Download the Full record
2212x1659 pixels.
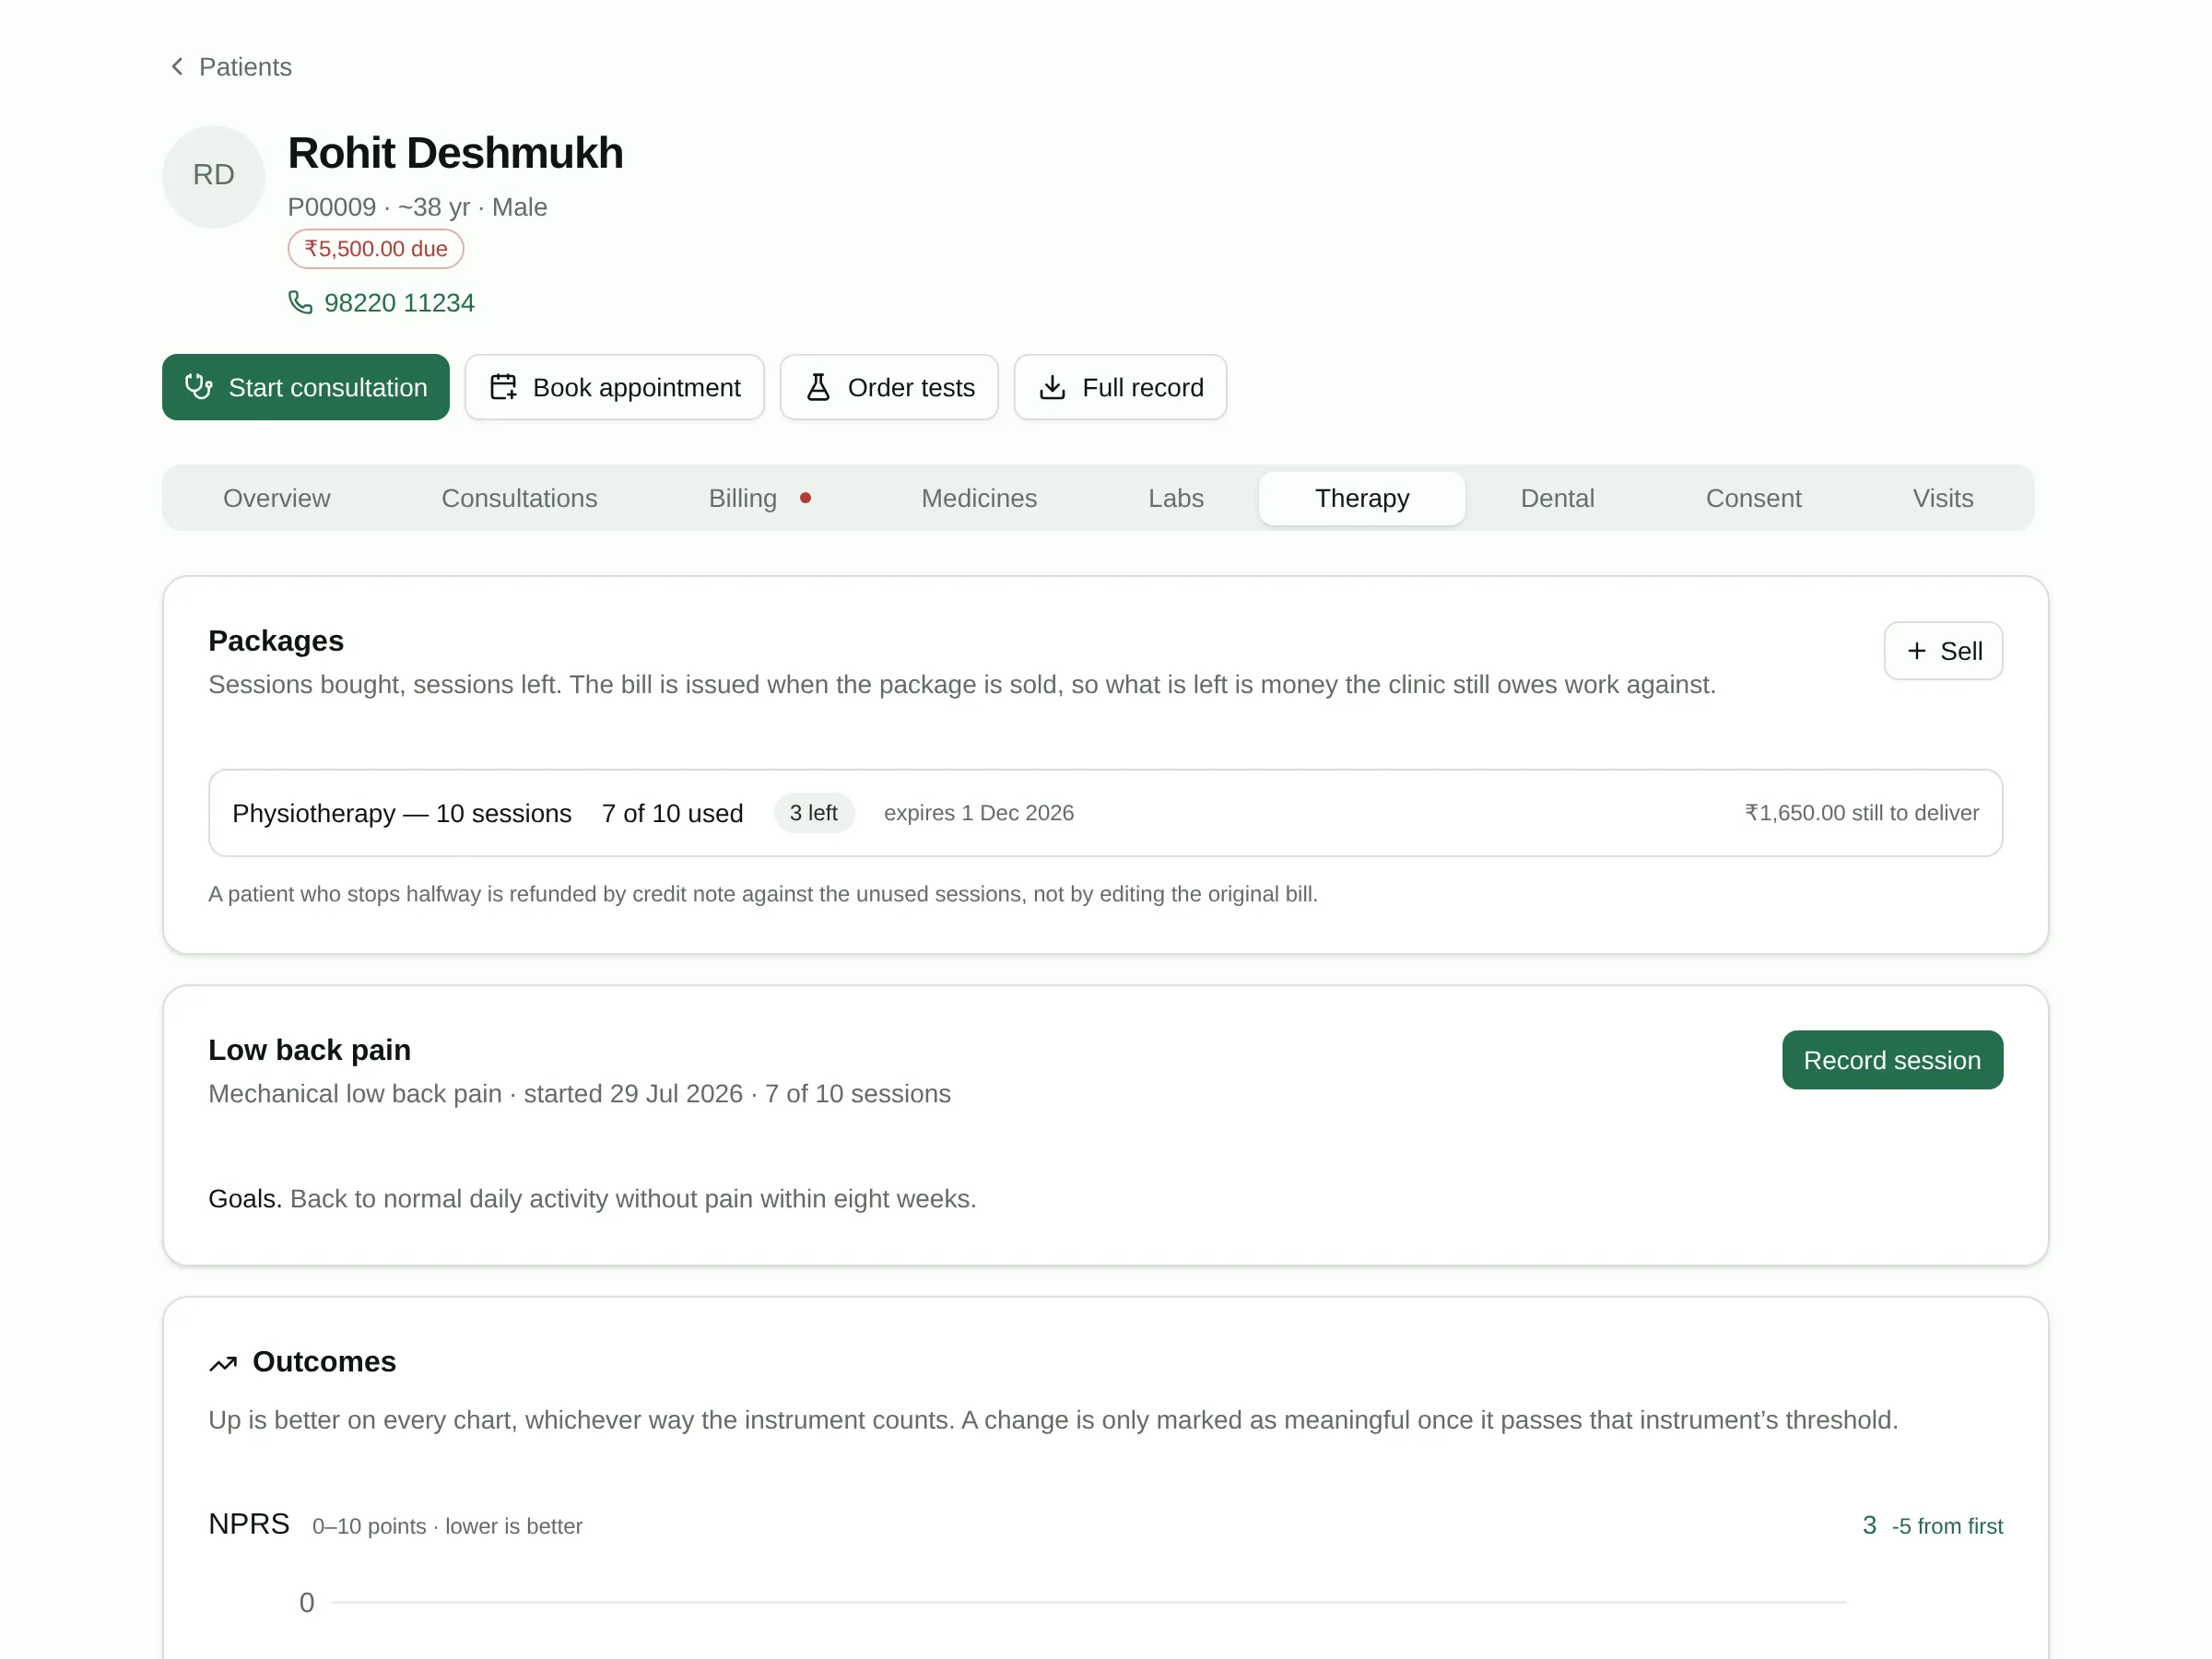[1120, 387]
